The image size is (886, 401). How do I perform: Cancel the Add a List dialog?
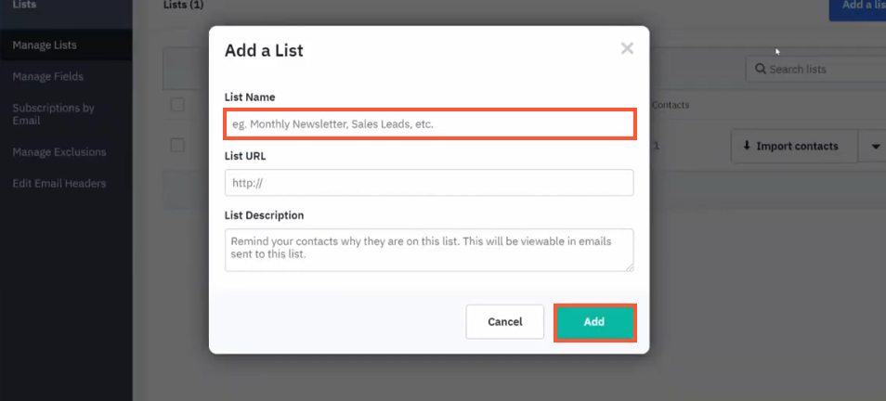click(x=504, y=322)
